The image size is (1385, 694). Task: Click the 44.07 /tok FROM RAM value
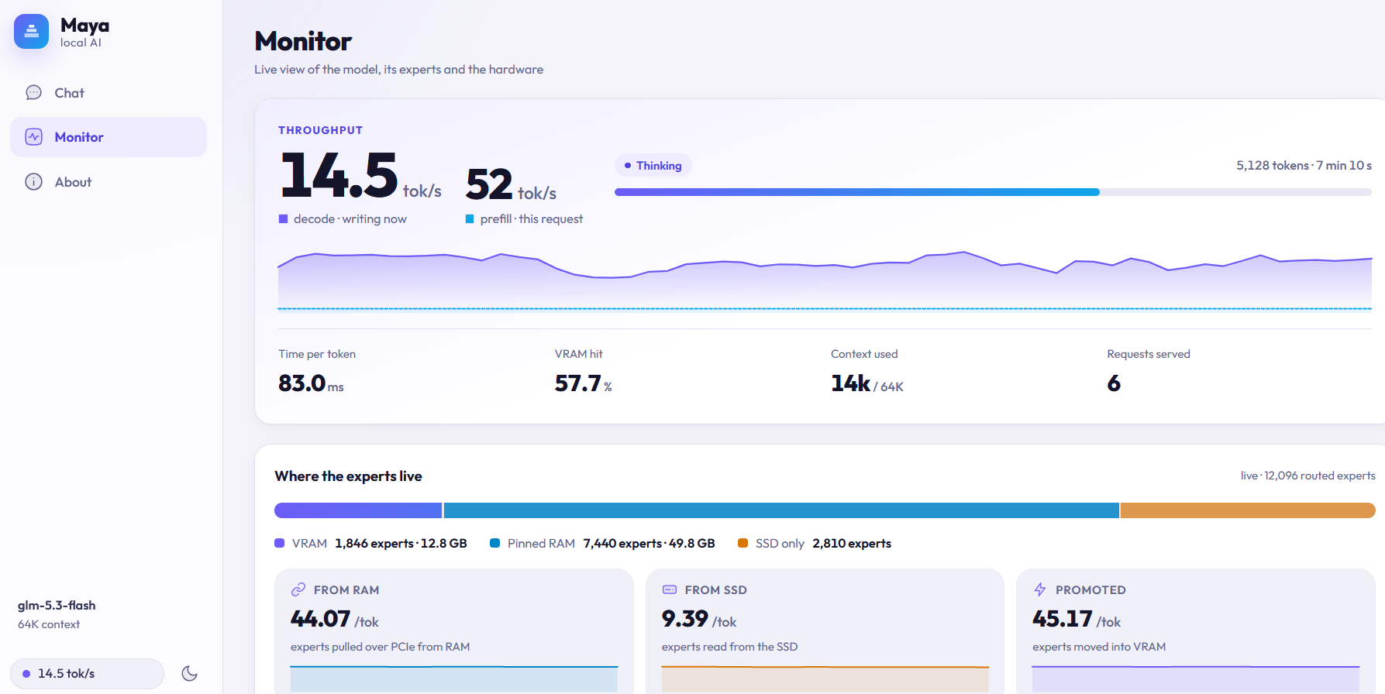(335, 619)
